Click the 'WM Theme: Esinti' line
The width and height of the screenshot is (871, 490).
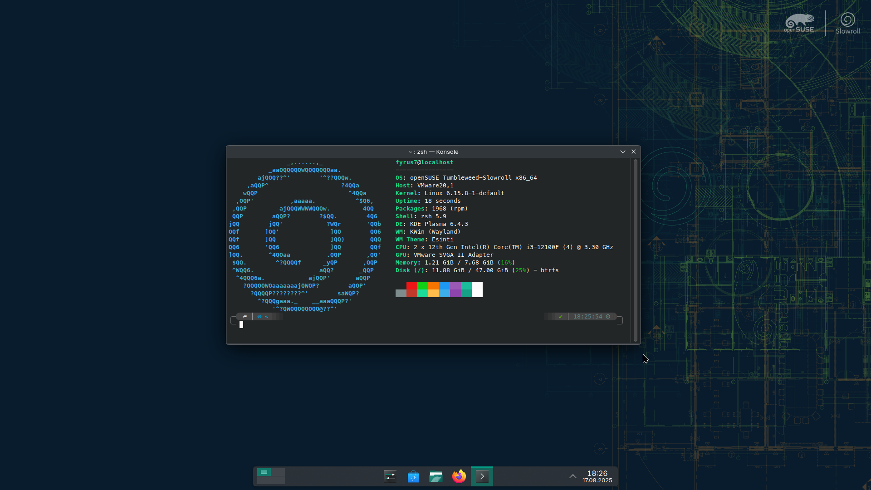[425, 240]
